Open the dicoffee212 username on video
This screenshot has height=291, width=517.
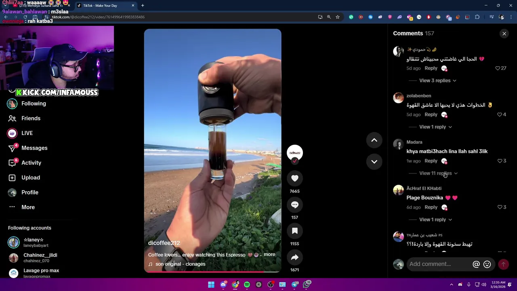[x=164, y=243]
